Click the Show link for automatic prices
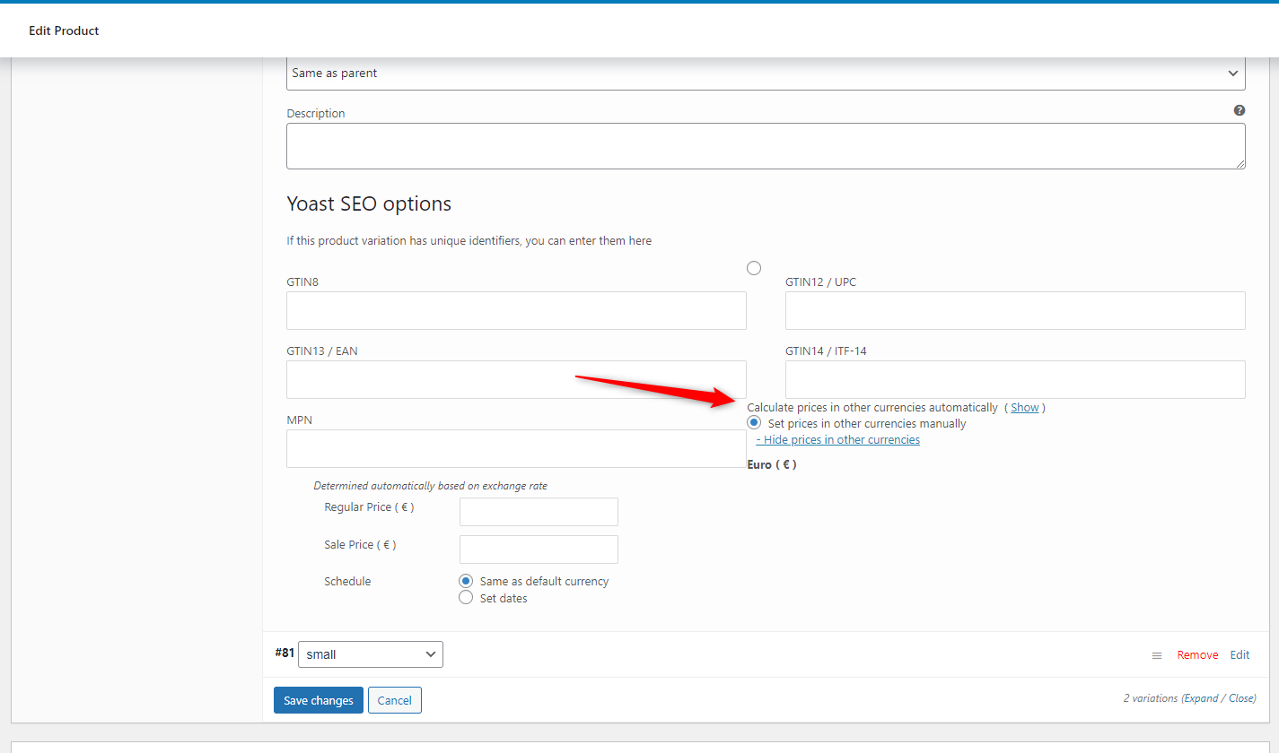 (1025, 407)
